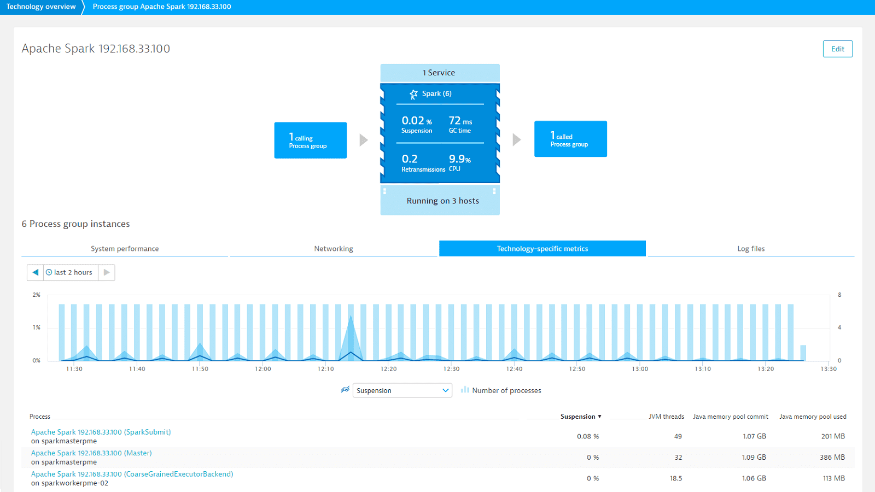The height and width of the screenshot is (492, 875).
Task: Open the Suspension metric dropdown
Action: (x=402, y=390)
